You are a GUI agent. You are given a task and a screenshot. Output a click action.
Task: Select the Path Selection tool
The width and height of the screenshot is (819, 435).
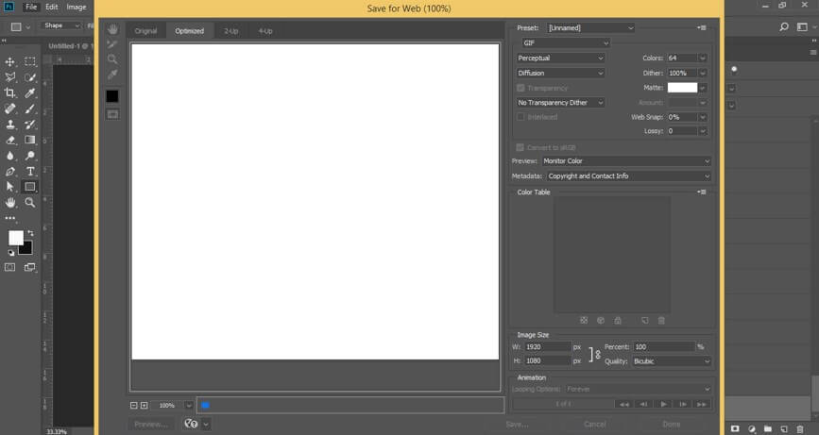(x=10, y=187)
